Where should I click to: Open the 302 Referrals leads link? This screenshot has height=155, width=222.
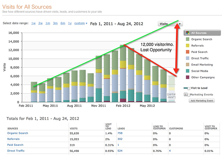tap(120, 139)
